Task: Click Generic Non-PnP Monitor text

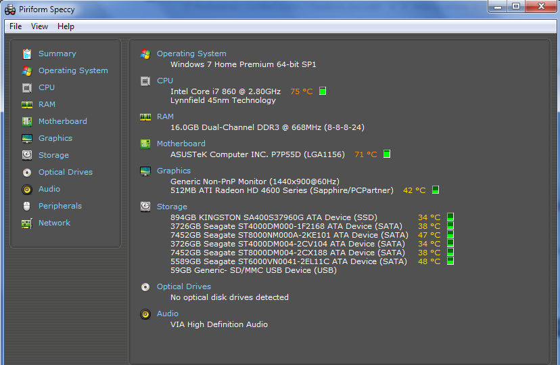Action: 255,181
